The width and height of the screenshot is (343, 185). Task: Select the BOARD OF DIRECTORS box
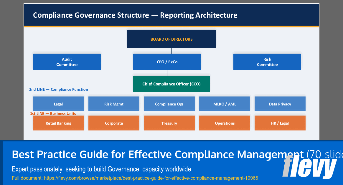171,39
